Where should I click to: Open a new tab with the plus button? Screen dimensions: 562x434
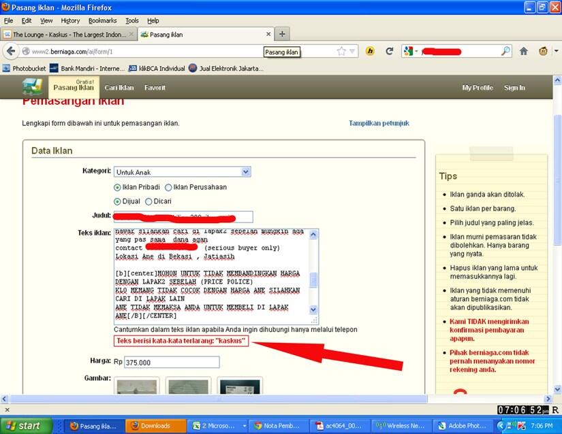coord(282,34)
